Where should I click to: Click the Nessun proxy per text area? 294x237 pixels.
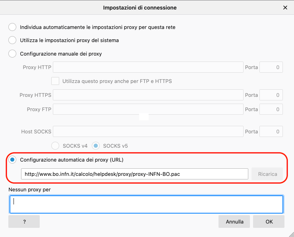coord(146,204)
